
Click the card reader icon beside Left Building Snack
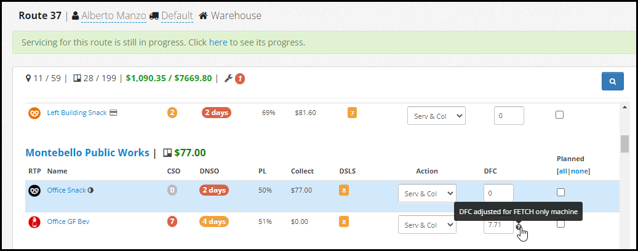pos(114,113)
